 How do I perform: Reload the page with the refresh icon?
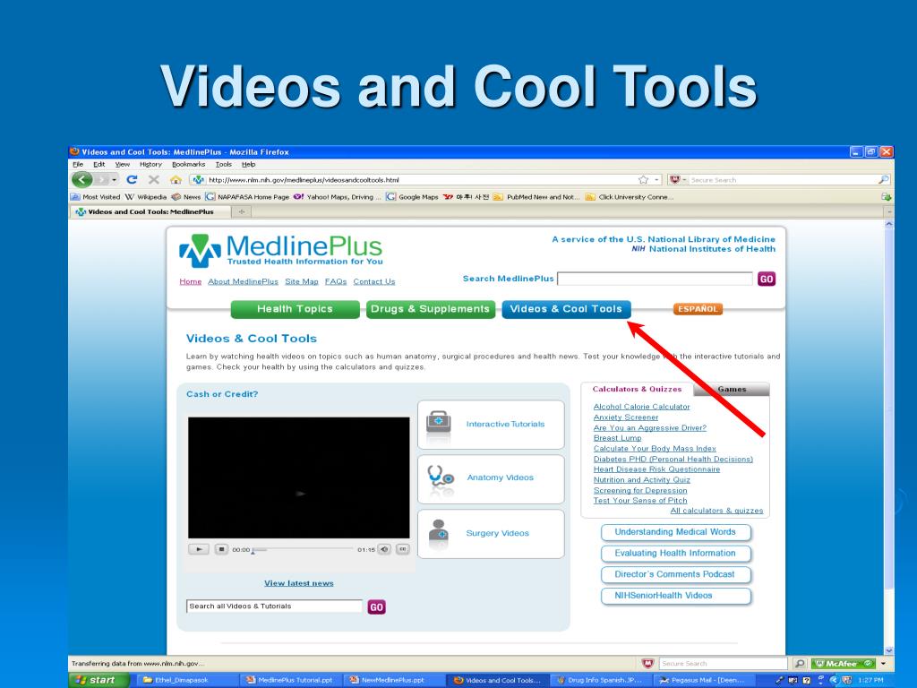[x=132, y=179]
